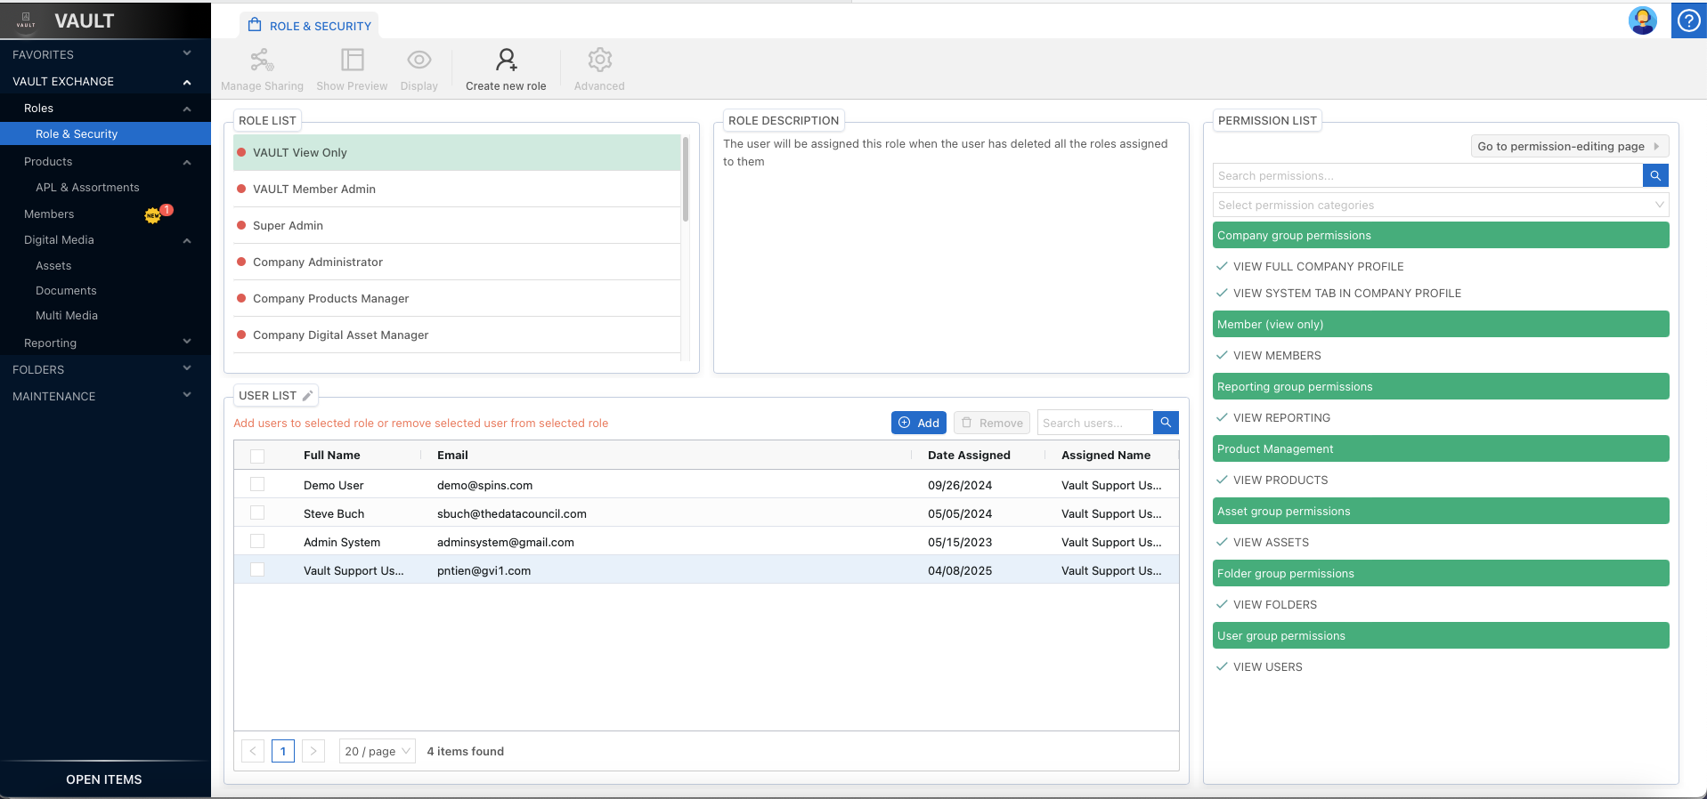Screen dimensions: 1707x799
Task: Click the Member (view only) header
Action: 1441,324
